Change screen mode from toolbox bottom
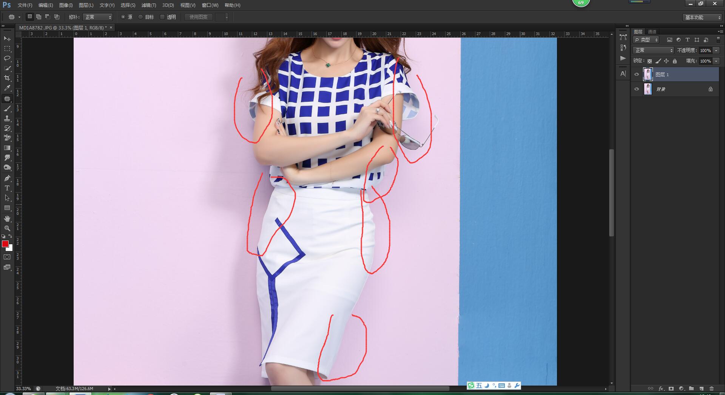Screen dimensions: 725x395 [x=7, y=267]
